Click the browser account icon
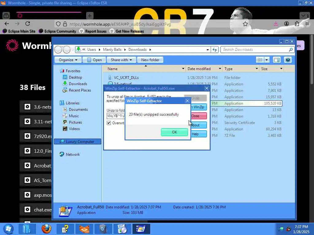Image resolution: width=314 pixels, height=235 pixels. coord(287,24)
